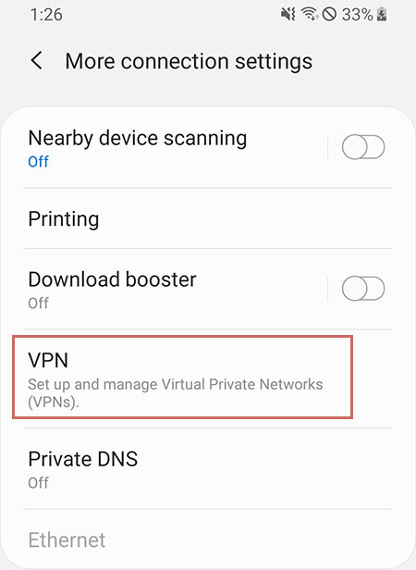The width and height of the screenshot is (416, 570).
Task: Turn on the Download booster switch
Action: [363, 289]
